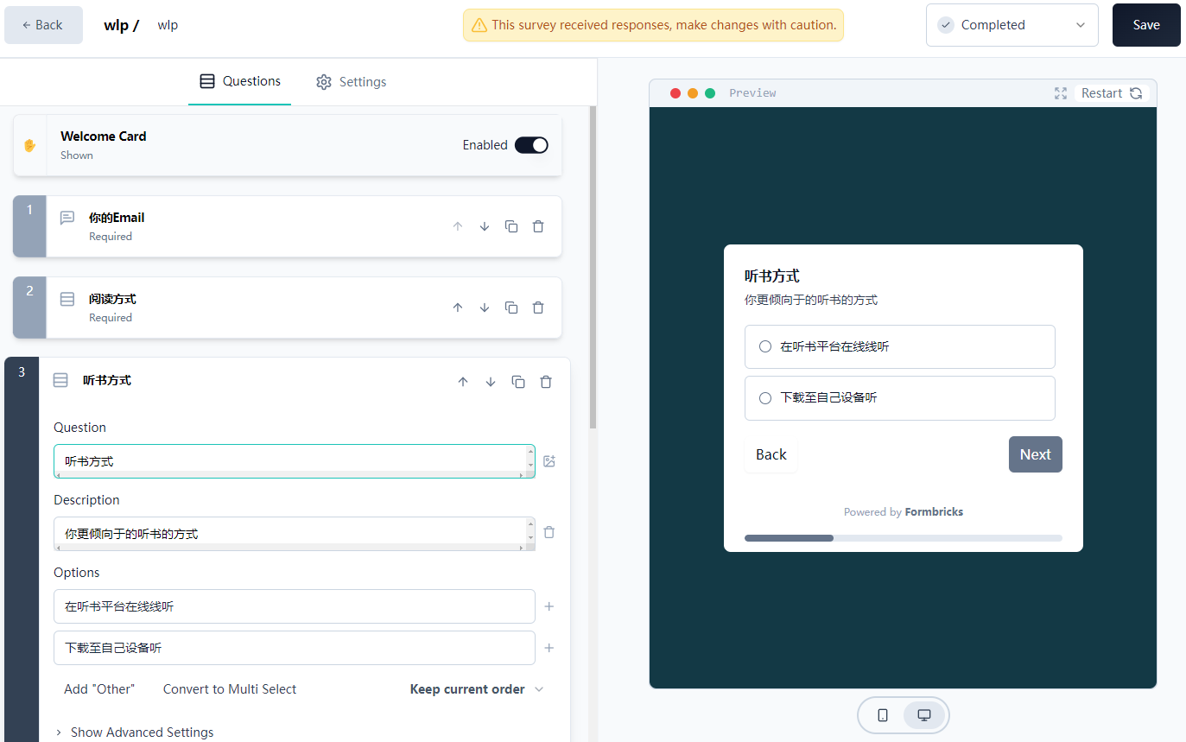Toggle the Welcome Card Enabled switch
The image size is (1186, 742).
[531, 145]
